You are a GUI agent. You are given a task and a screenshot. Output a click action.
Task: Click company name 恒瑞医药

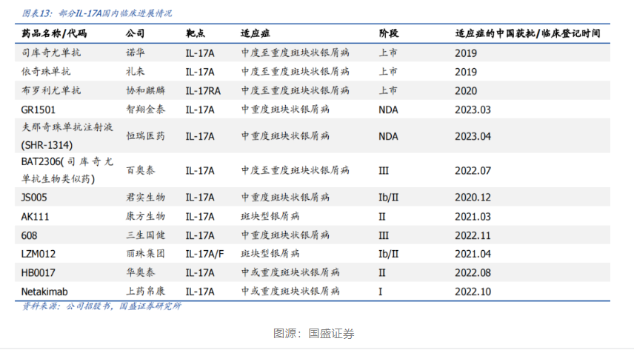[x=145, y=136]
